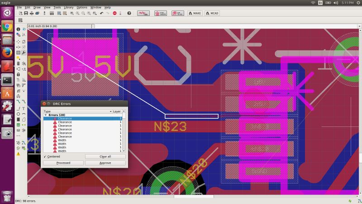This screenshot has height=204, width=362.
Task: Click the Design Link button
Action: pyautogui.click(x=143, y=13)
